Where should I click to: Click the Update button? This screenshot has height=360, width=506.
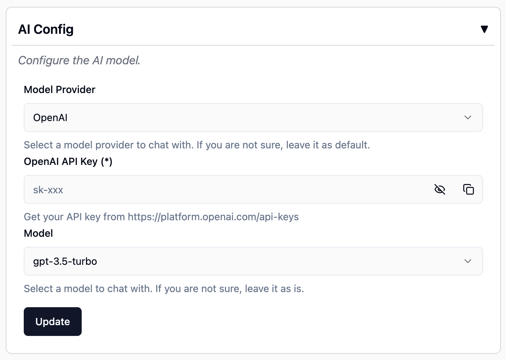[53, 322]
